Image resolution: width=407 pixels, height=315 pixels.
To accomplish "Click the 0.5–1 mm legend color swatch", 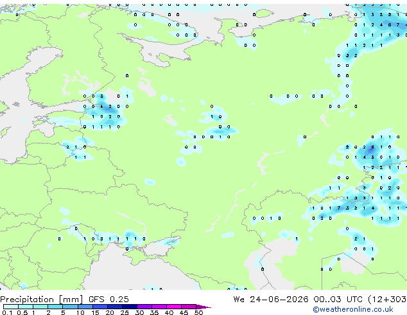I will coord(26,307).
